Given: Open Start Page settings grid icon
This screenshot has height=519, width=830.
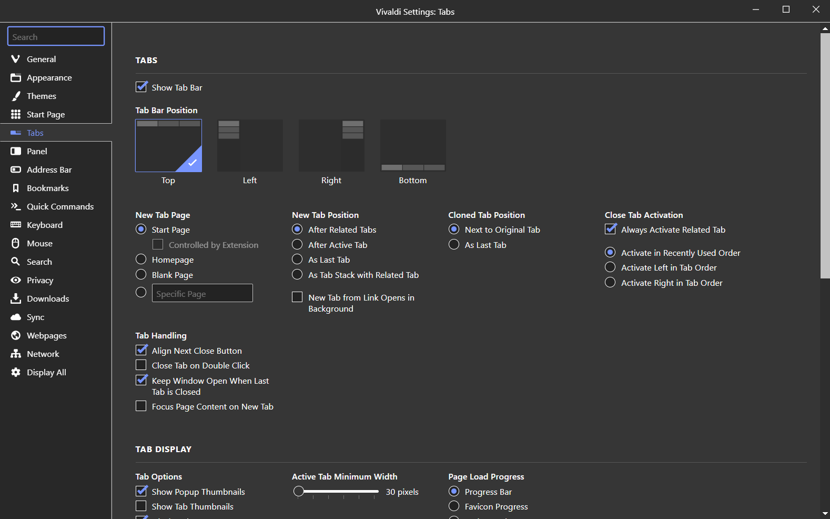Looking at the screenshot, I should click(16, 114).
